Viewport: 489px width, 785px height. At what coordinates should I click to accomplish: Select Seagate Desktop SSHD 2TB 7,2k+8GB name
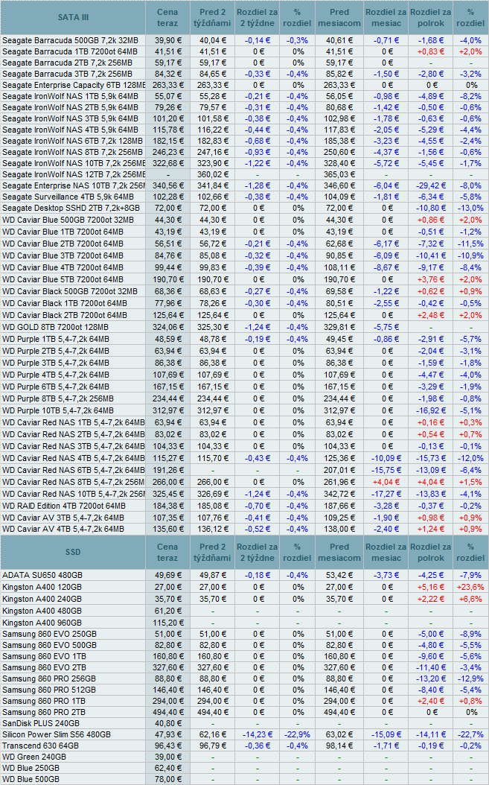point(71,208)
